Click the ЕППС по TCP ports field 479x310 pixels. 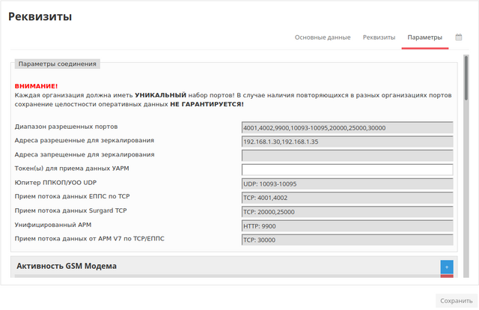[x=347, y=198]
